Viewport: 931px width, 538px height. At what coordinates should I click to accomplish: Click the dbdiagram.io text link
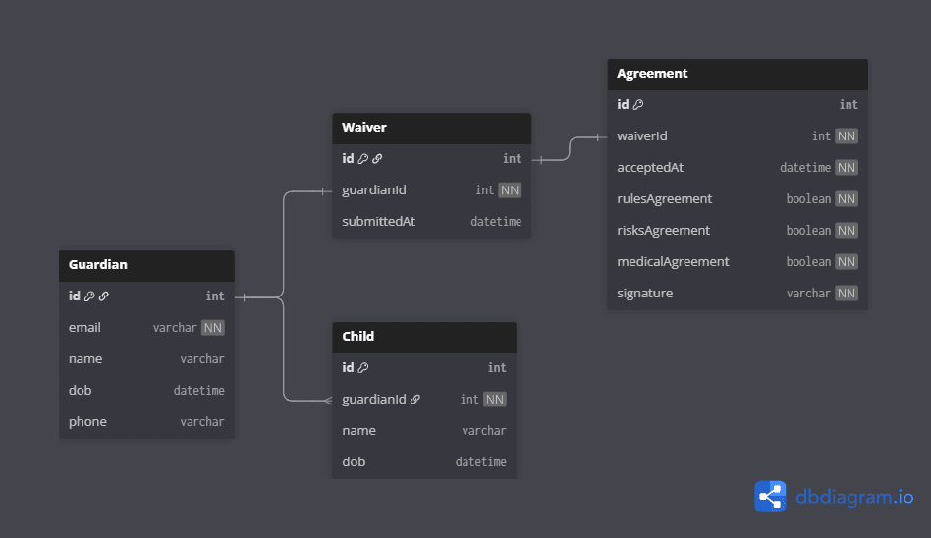854,498
